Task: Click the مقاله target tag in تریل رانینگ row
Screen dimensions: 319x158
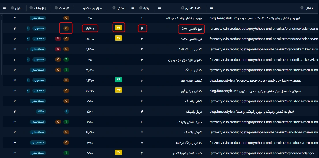Action: [x=41, y=111]
